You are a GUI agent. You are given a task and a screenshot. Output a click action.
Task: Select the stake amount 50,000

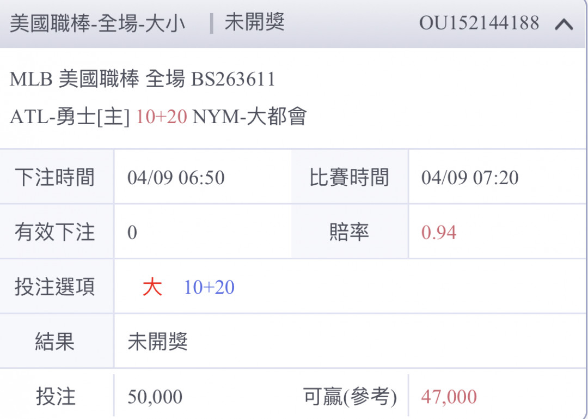(155, 397)
